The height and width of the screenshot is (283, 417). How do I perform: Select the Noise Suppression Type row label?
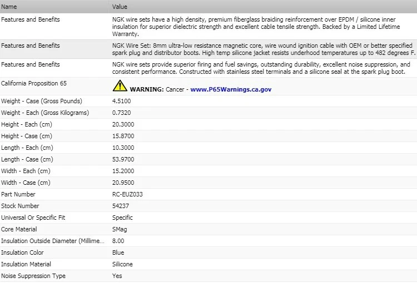pos(33,276)
